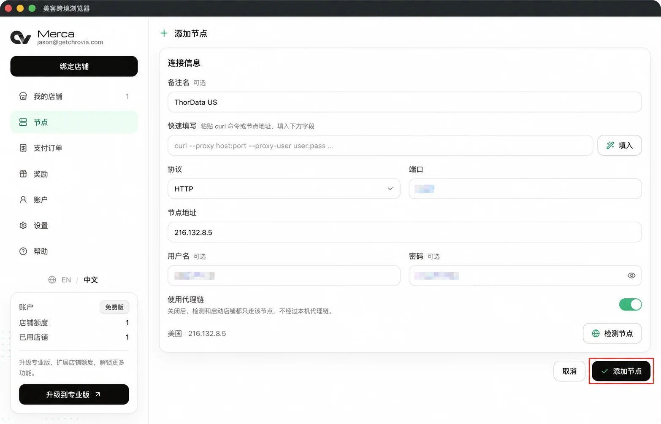Screen dimensions: 661x424
Task: Click the 填入 button
Action: coord(620,146)
